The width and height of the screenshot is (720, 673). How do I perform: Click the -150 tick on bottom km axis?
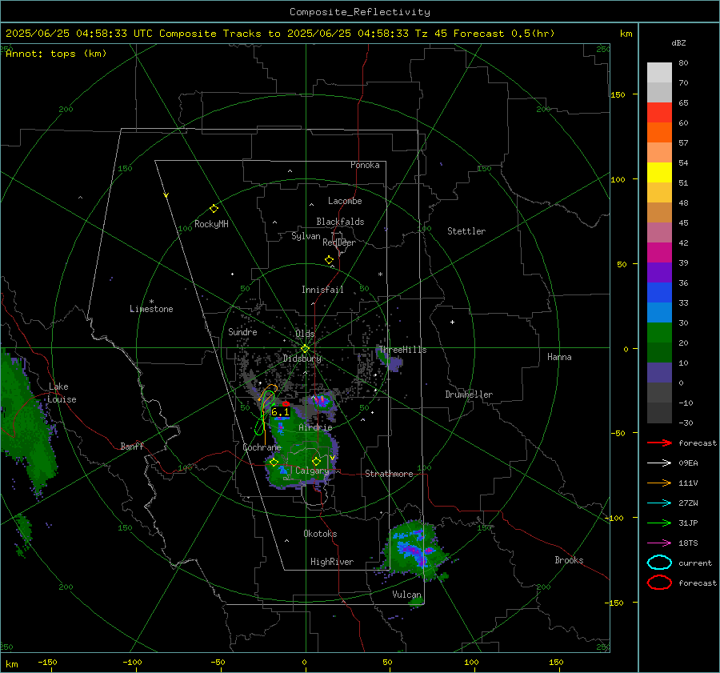[x=47, y=662]
